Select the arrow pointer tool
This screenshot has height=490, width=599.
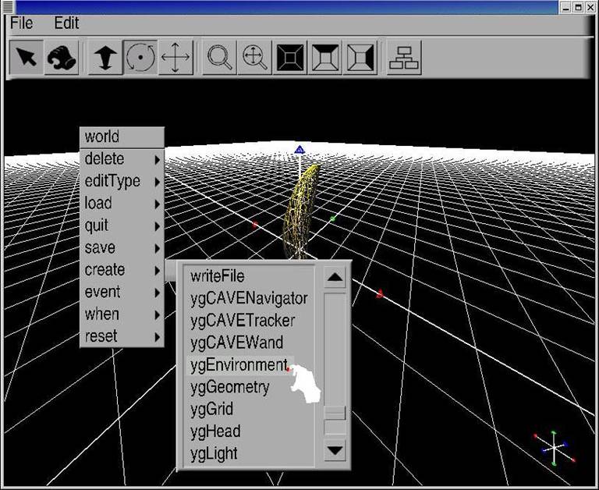click(x=26, y=57)
